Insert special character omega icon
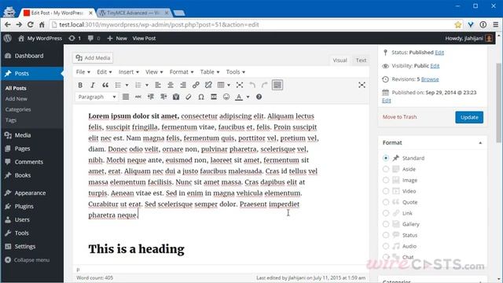 click(201, 97)
